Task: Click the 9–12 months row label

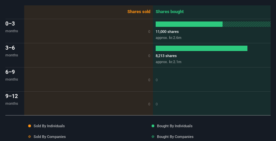Action: pyautogui.click(x=12, y=99)
